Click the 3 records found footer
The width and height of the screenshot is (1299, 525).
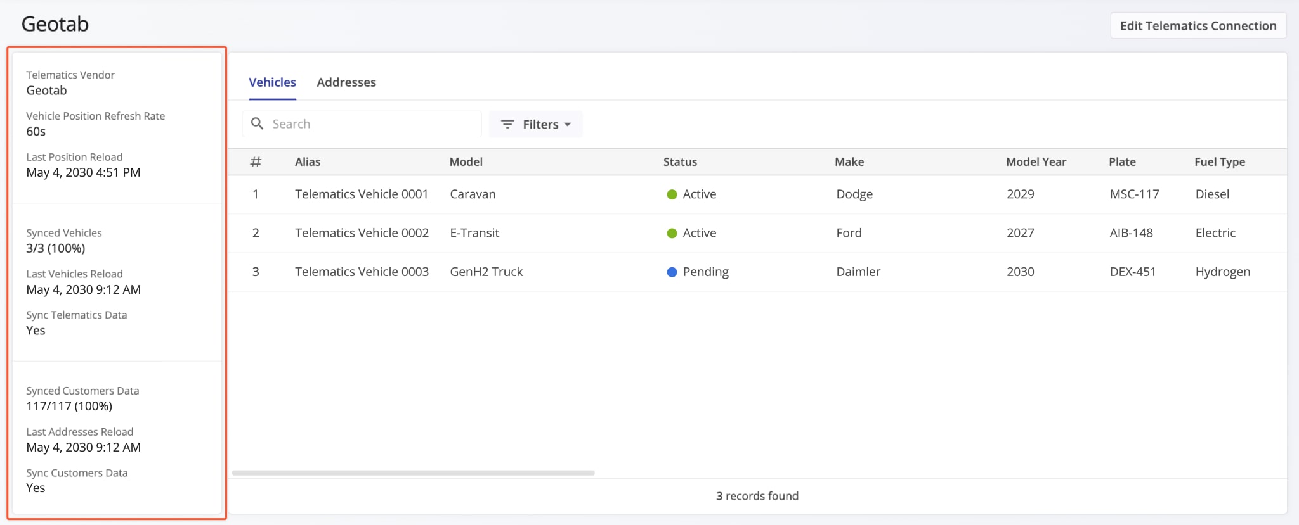[757, 496]
